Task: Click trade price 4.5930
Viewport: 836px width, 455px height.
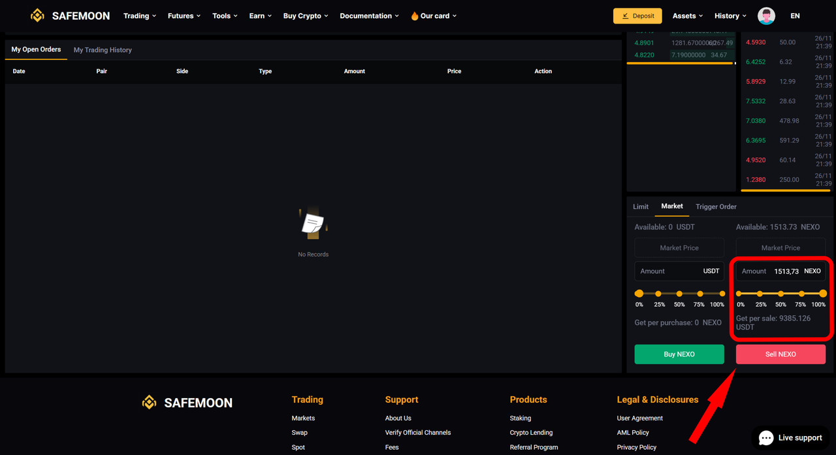Action: click(756, 42)
